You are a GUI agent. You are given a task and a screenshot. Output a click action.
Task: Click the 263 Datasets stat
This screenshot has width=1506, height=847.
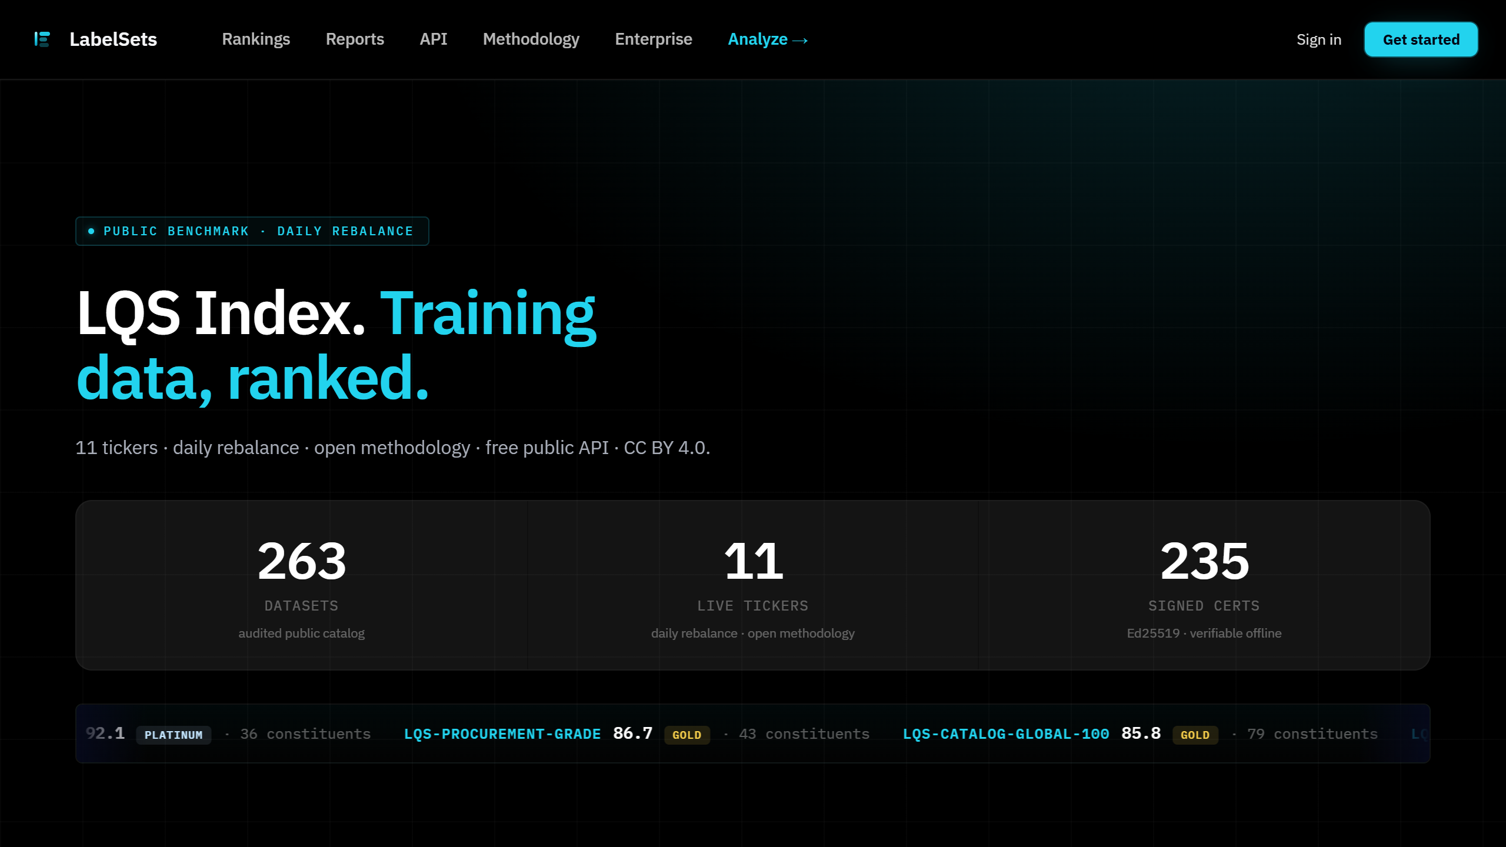[x=302, y=585]
